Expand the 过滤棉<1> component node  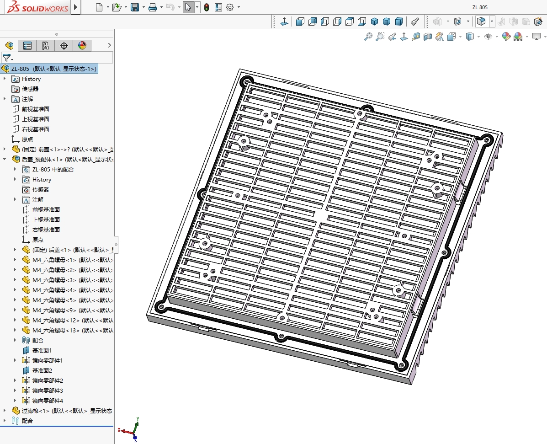[5, 411]
